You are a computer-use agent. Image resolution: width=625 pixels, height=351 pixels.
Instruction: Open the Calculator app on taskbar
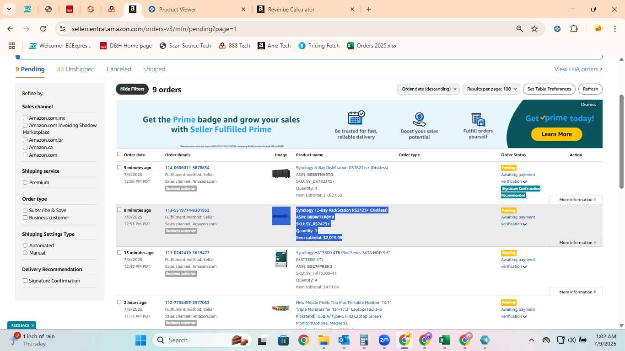[x=364, y=340]
